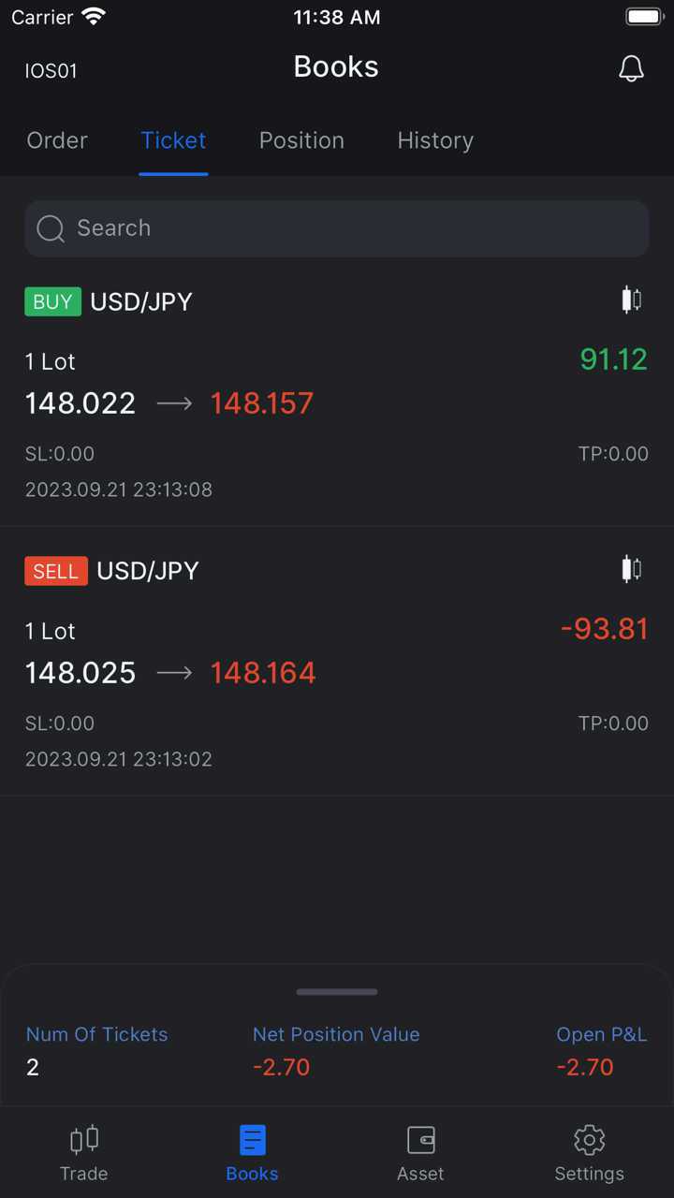Open the Settings gear icon
674x1198 pixels.
[589, 1140]
